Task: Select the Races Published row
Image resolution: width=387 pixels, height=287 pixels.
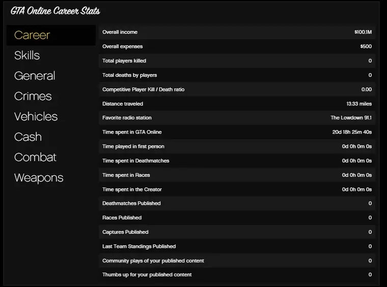Action: [237, 217]
